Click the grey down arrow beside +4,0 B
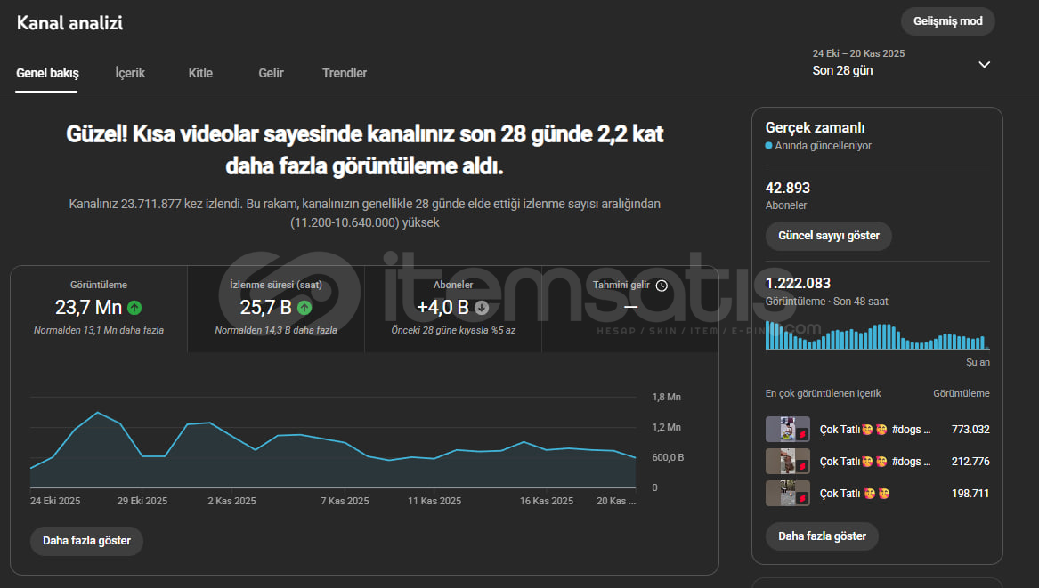The height and width of the screenshot is (588, 1039). point(482,308)
